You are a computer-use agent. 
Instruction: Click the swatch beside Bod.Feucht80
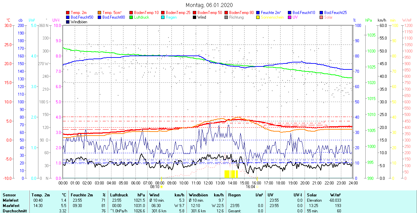[x=100, y=17]
